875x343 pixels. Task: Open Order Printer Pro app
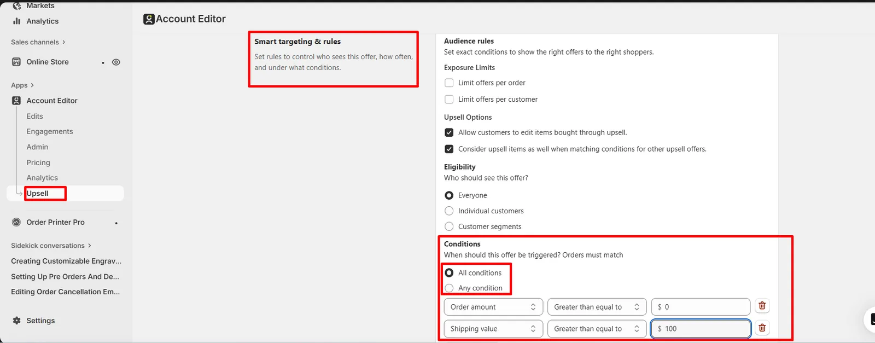pyautogui.click(x=55, y=222)
